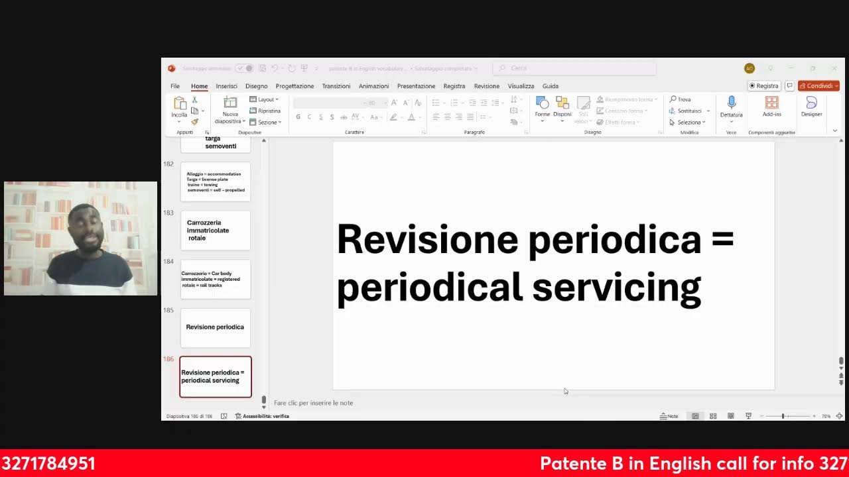Switch to the Inserisci tab
Viewport: 849px width, 477px height.
pyautogui.click(x=226, y=86)
